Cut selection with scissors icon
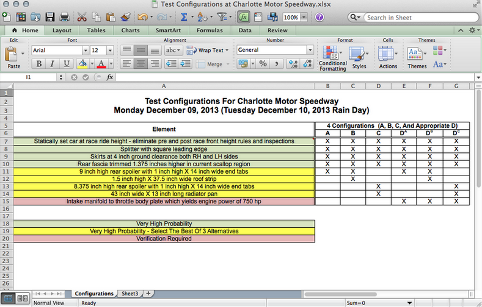Screen dimensions: 482x307 coord(81,17)
